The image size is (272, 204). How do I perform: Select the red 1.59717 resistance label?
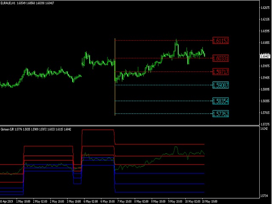221,72
